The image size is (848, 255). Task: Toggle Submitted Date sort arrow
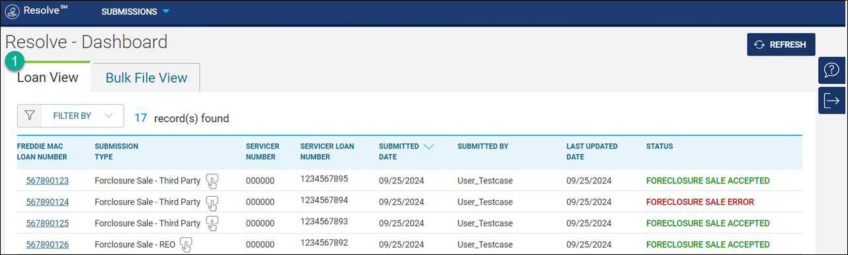pos(429,147)
